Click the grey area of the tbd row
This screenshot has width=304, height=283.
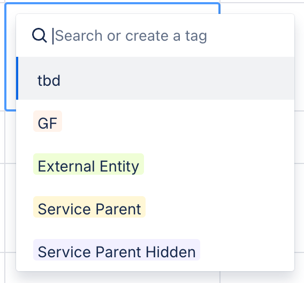point(174,78)
